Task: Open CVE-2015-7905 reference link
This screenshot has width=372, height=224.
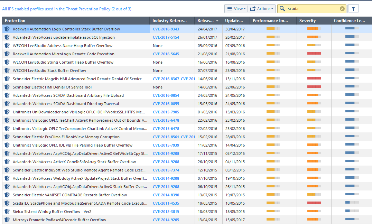Action: 166,112
